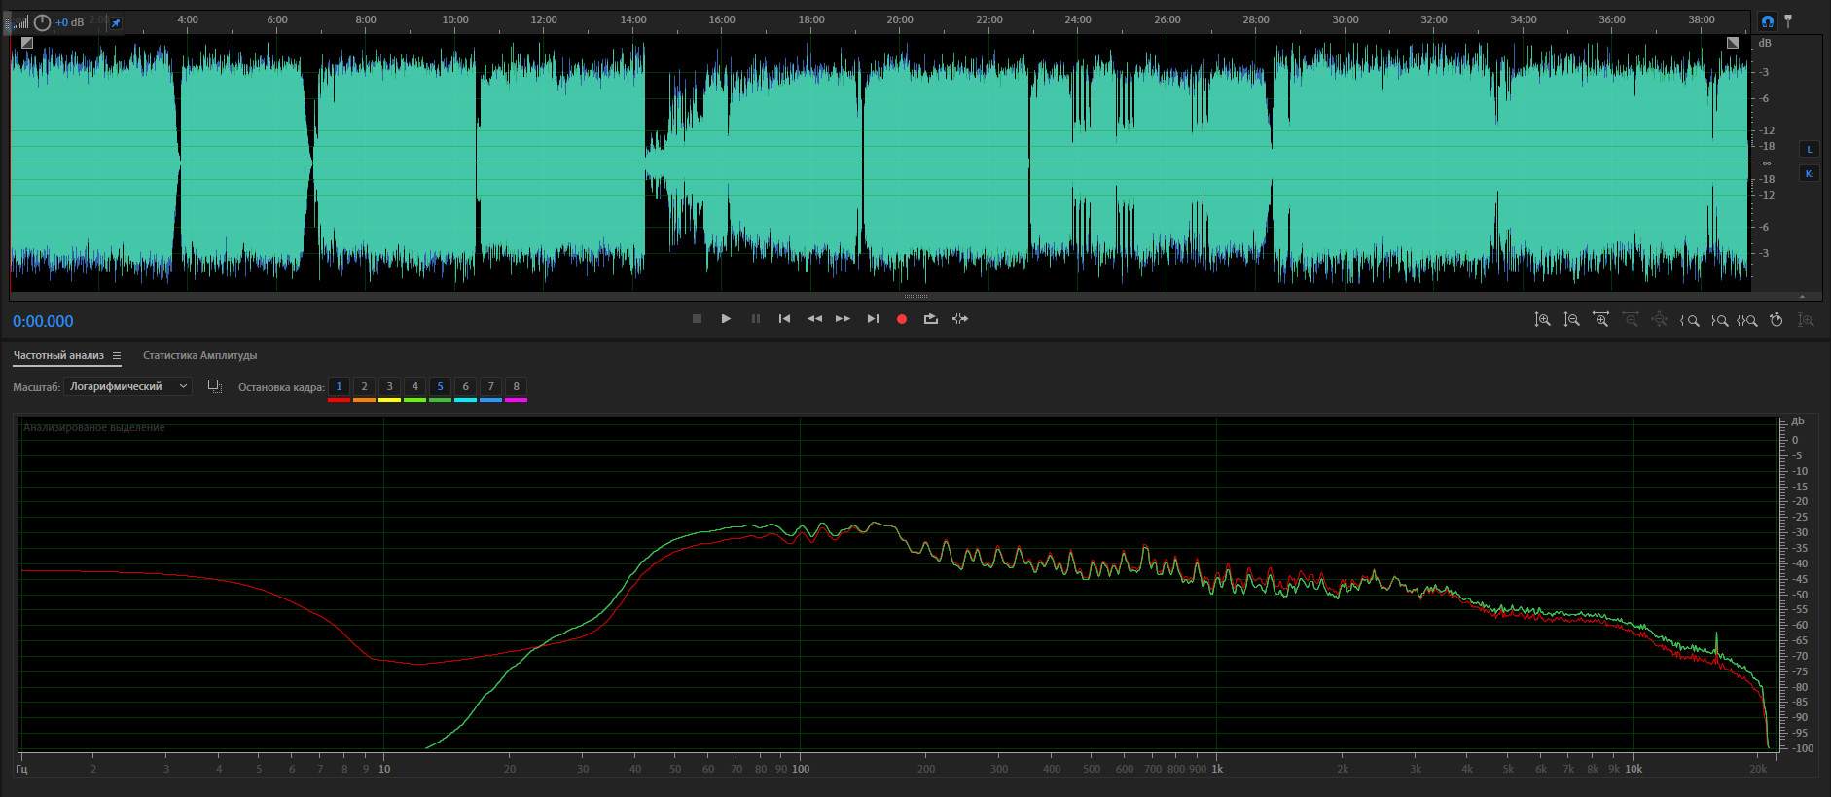
Task: Click the timeline ruler at 30:00
Action: (1346, 19)
